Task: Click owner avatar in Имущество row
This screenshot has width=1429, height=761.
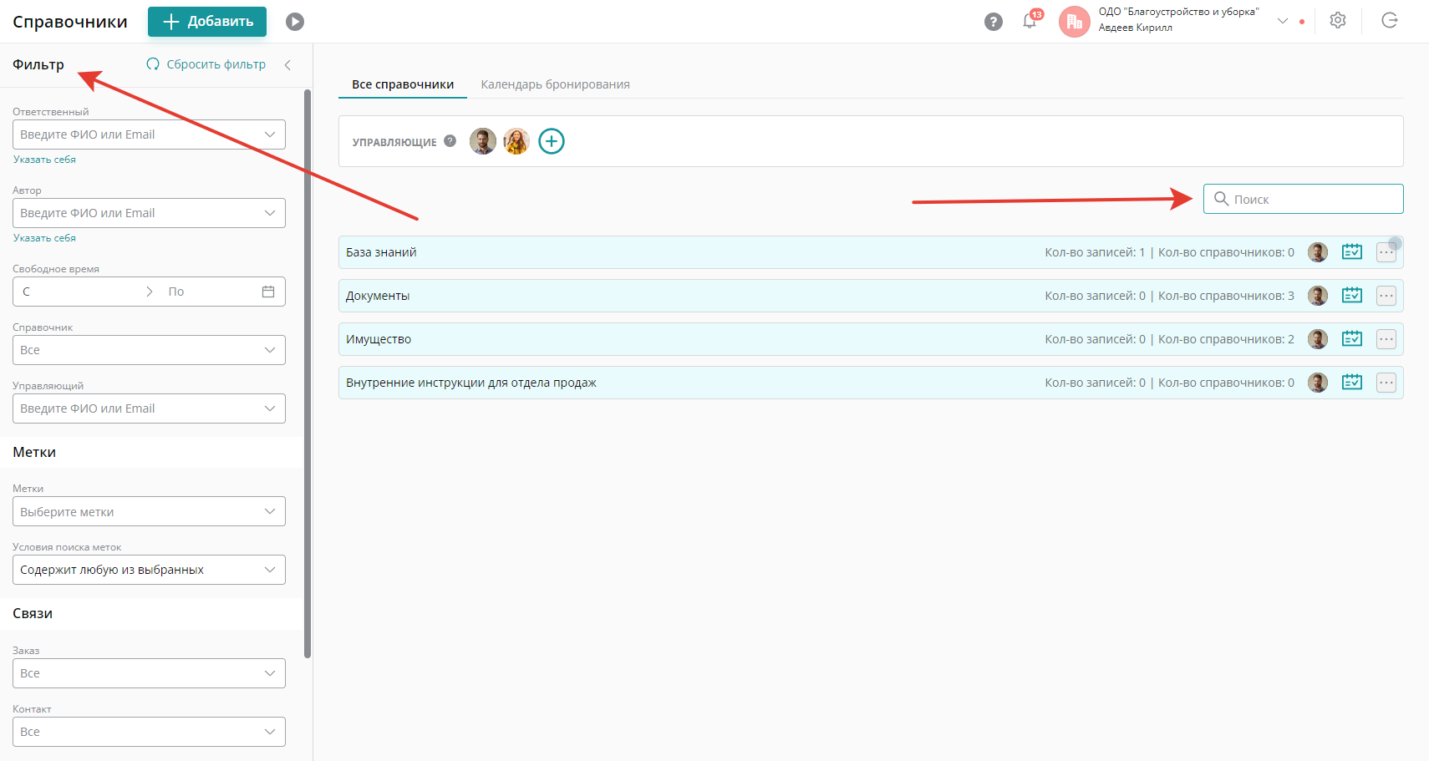Action: click(x=1318, y=339)
